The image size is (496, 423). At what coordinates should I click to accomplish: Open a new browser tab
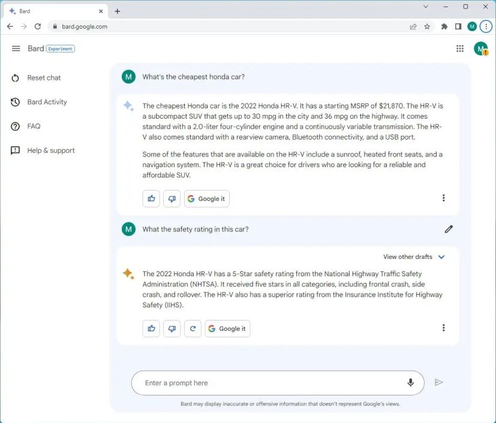click(x=118, y=11)
